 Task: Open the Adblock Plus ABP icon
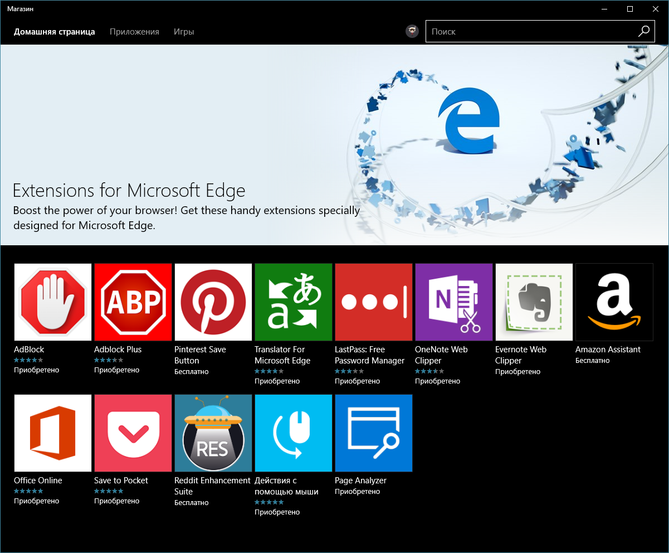pyautogui.click(x=133, y=302)
